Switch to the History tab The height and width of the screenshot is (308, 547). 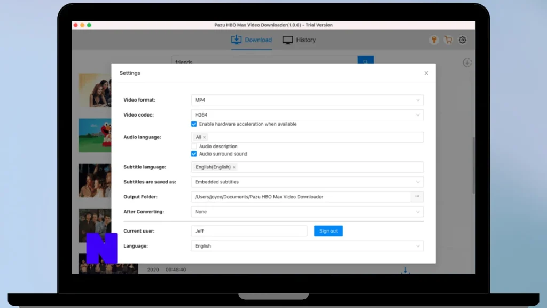point(299,40)
